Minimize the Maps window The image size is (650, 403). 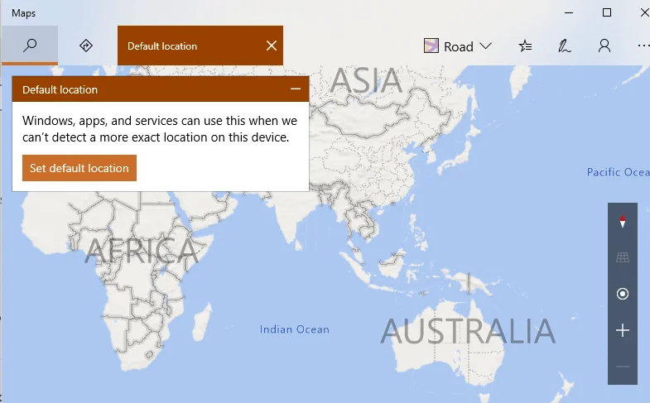point(569,13)
